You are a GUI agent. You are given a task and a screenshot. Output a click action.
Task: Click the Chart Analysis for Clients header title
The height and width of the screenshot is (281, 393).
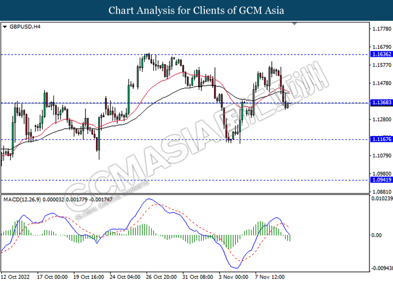196,11
